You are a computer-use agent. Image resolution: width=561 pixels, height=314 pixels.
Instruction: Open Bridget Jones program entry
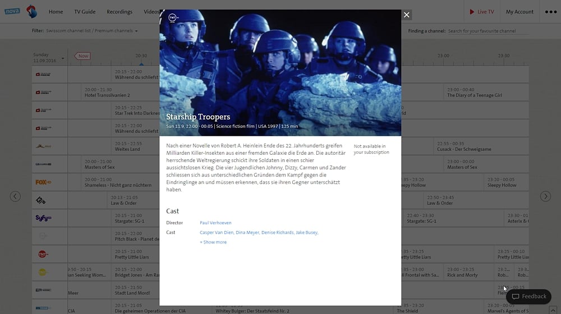135,272
